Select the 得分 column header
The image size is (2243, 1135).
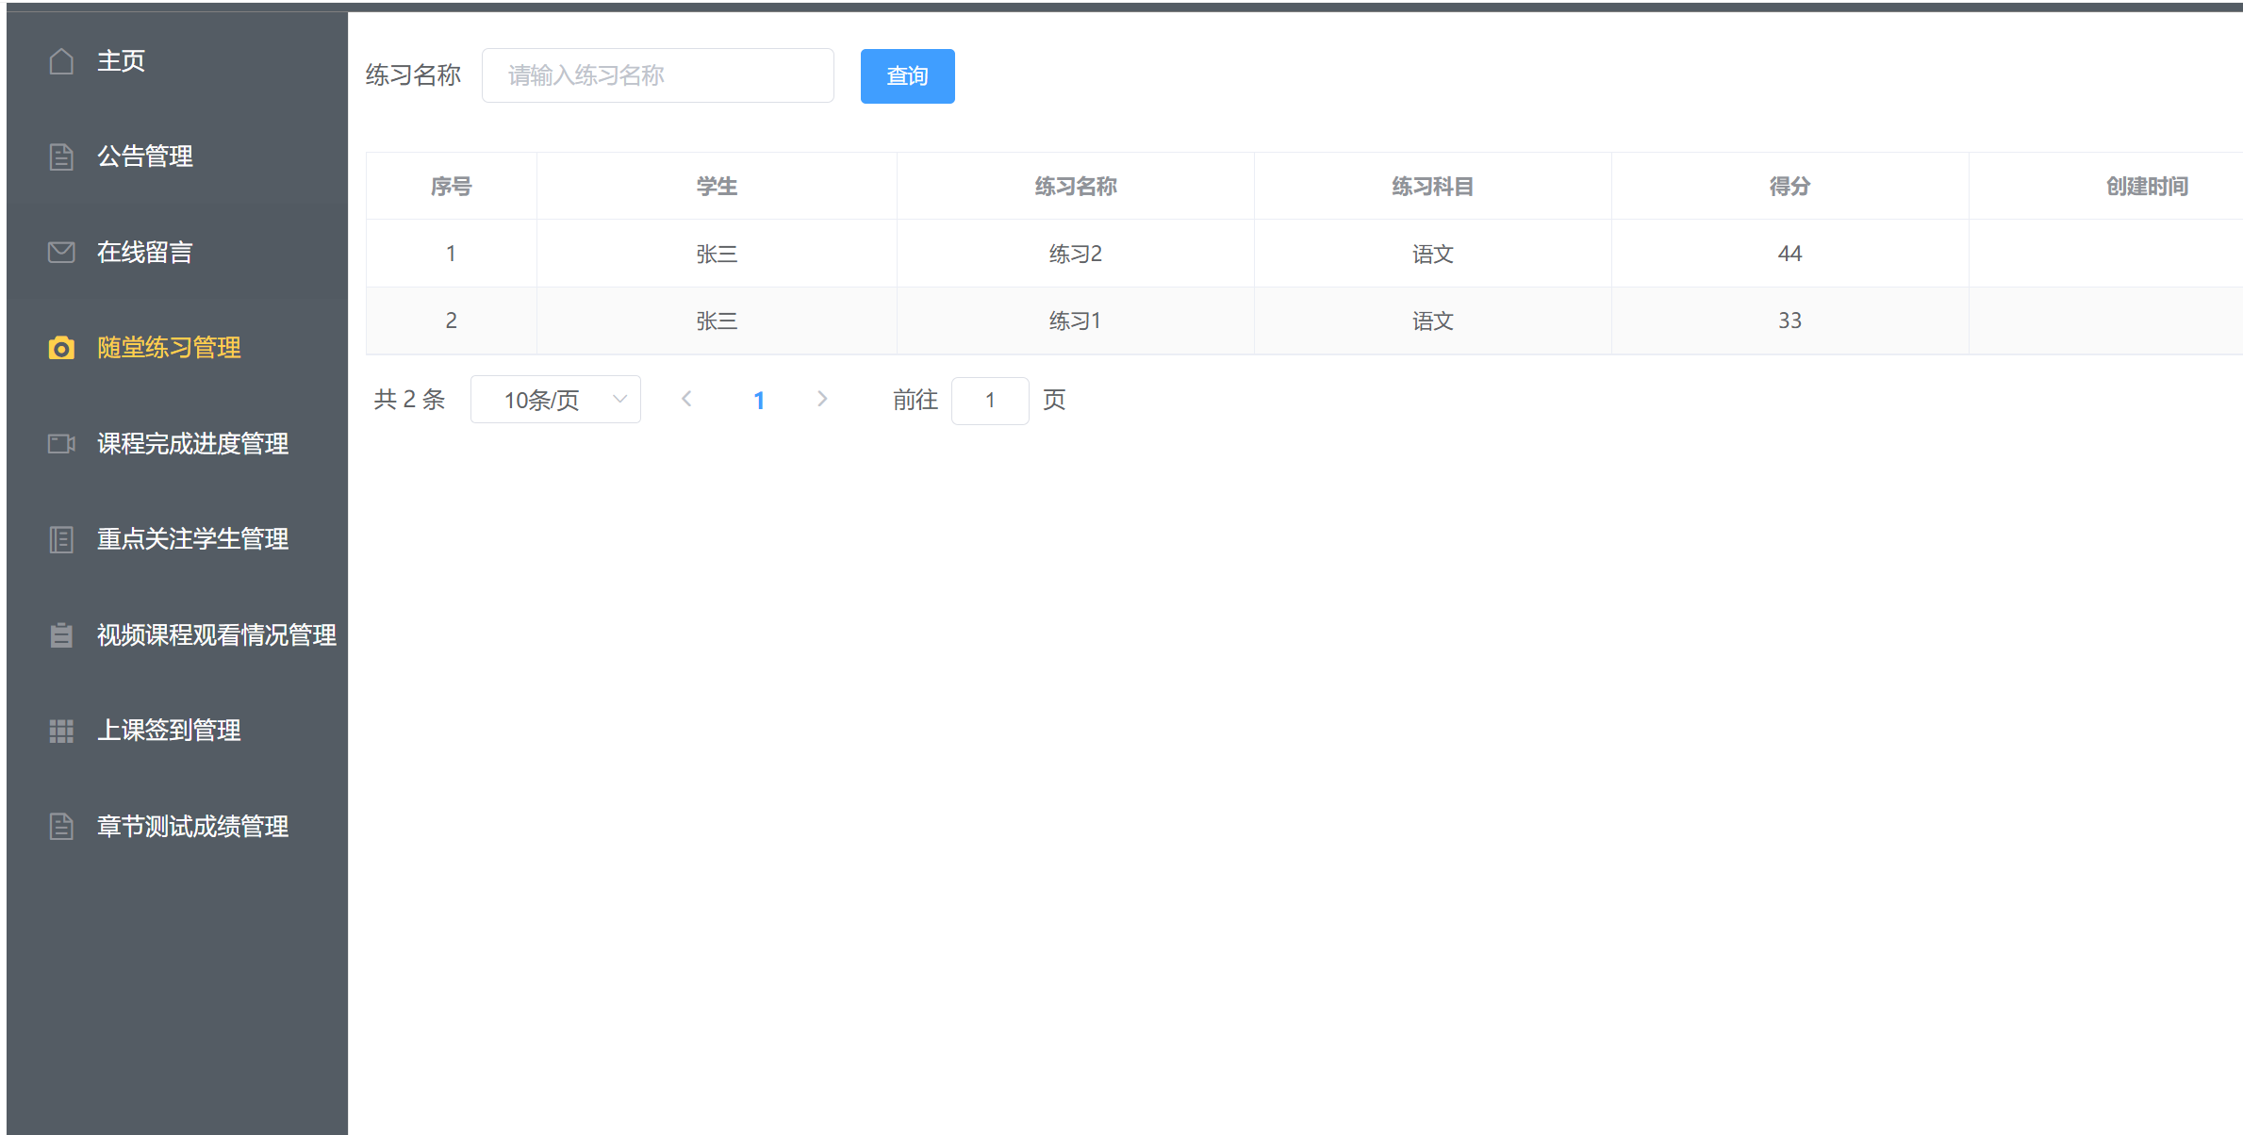pos(1789,186)
